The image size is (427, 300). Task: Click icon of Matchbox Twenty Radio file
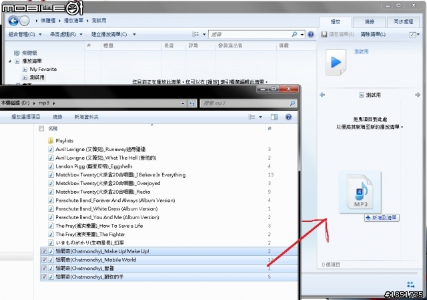tap(51, 192)
